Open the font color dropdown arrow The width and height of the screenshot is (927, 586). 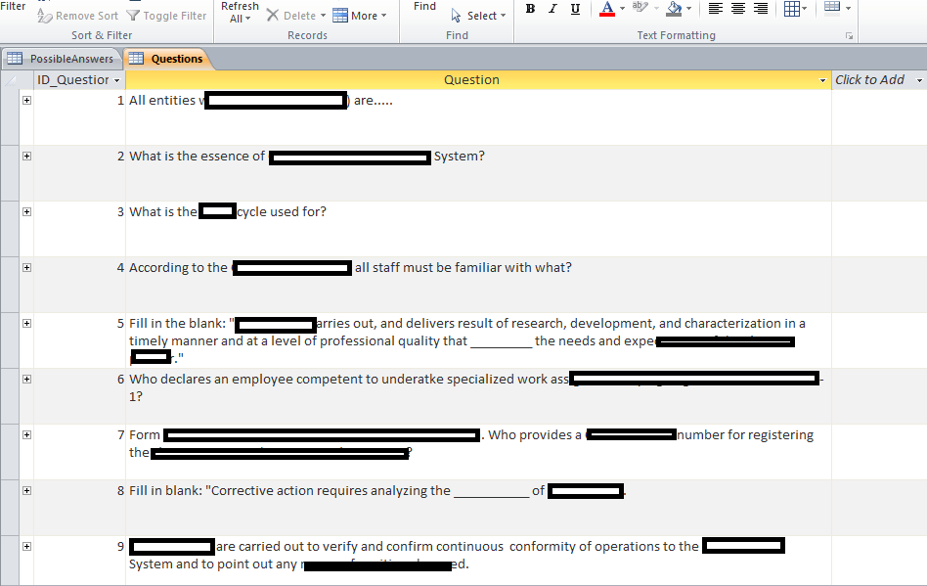click(622, 9)
